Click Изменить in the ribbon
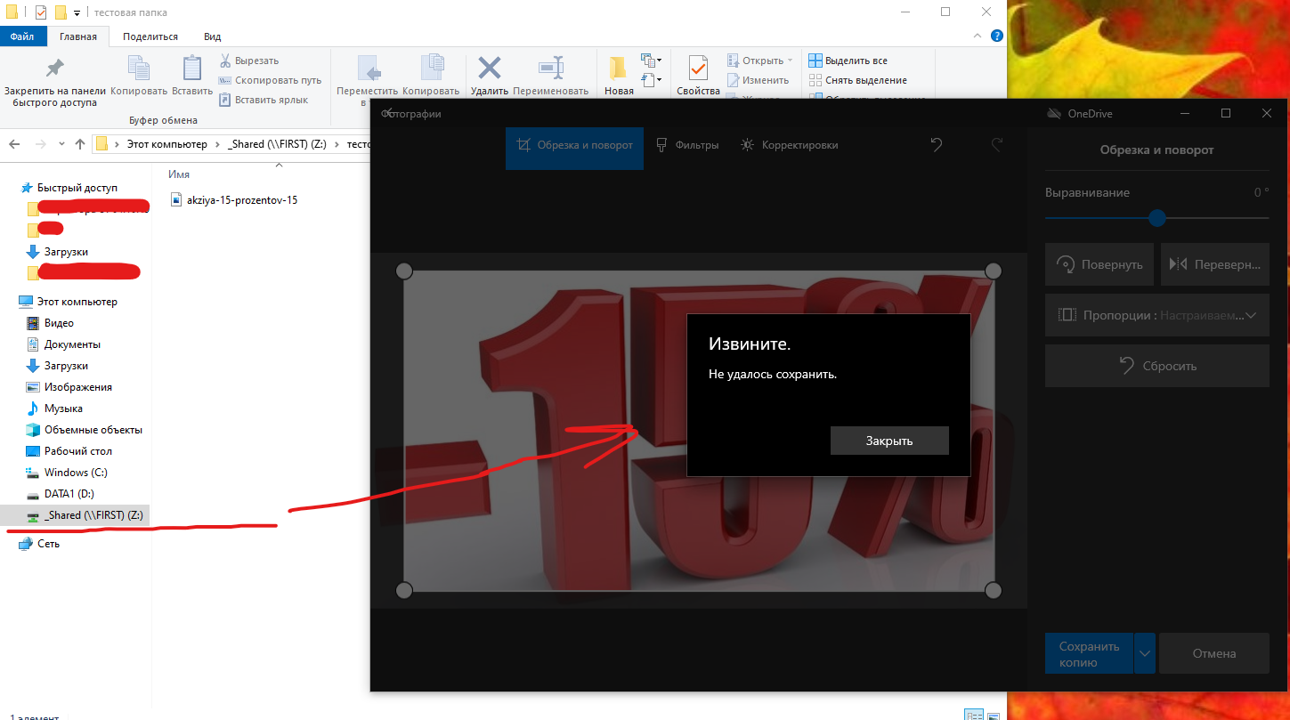Image resolution: width=1290 pixels, height=720 pixels. point(758,80)
